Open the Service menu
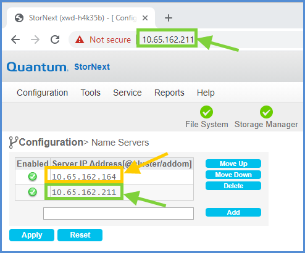This screenshot has height=253, width=305. click(x=127, y=93)
